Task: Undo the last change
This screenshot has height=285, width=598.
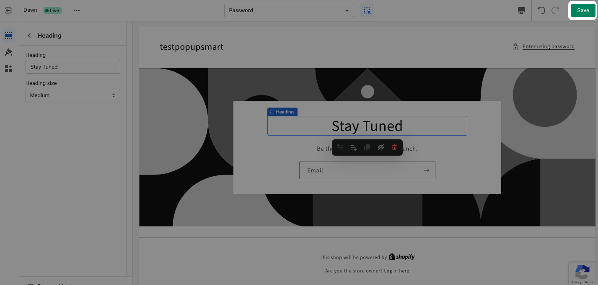Action: point(541,10)
